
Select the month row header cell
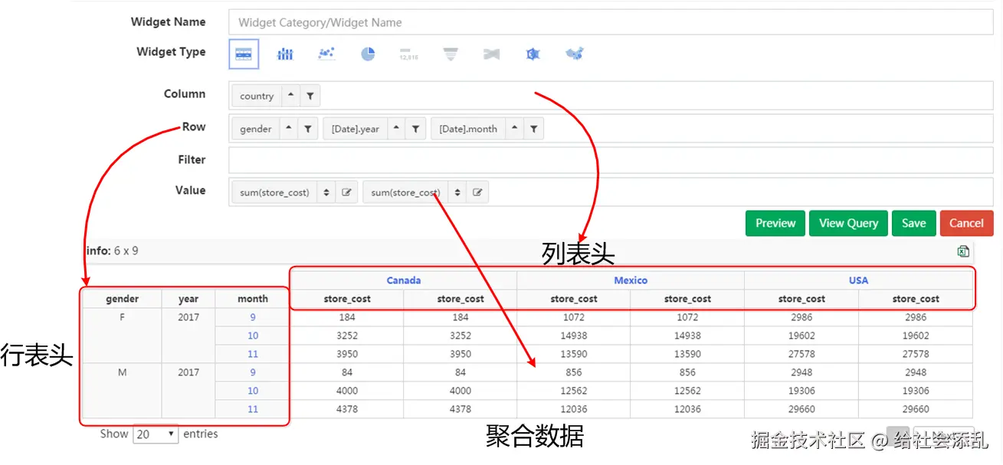pyautogui.click(x=253, y=299)
